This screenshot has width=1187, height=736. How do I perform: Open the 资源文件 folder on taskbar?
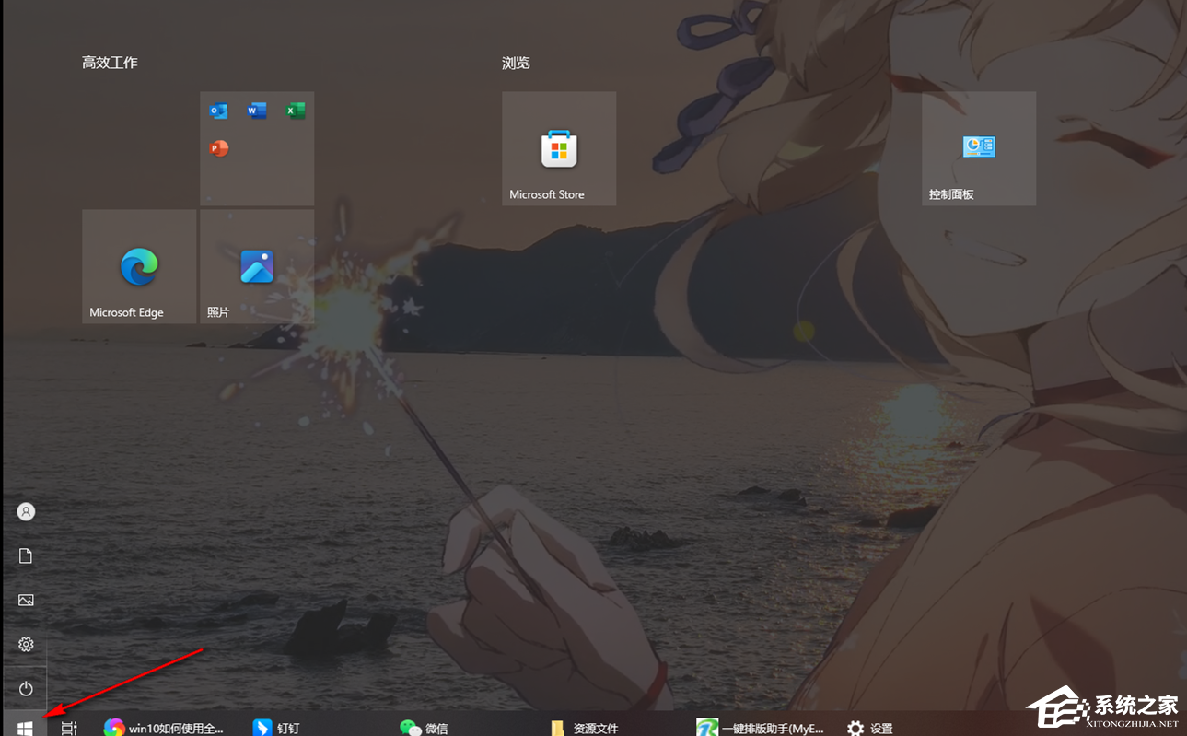click(559, 728)
